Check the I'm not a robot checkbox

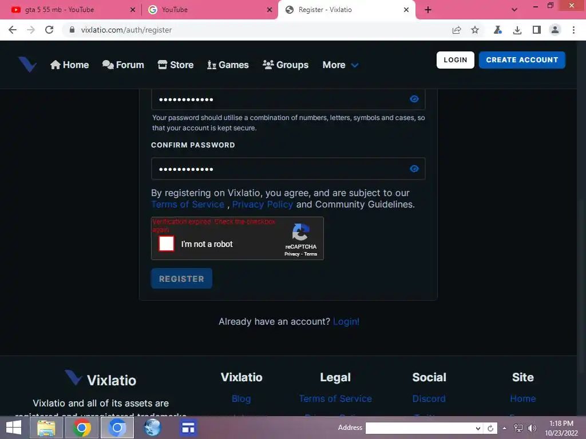(x=167, y=244)
